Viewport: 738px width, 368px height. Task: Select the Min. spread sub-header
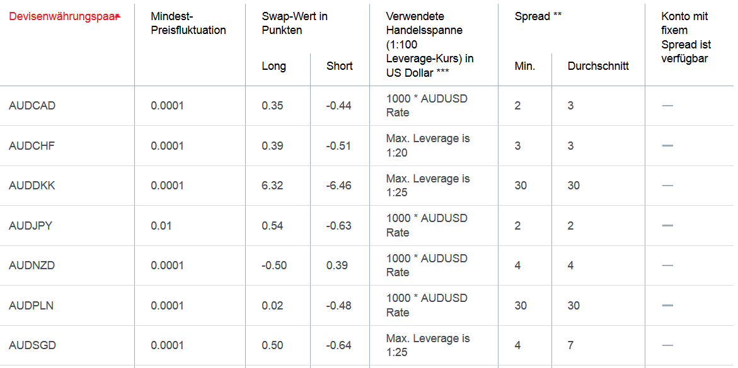pyautogui.click(x=525, y=66)
